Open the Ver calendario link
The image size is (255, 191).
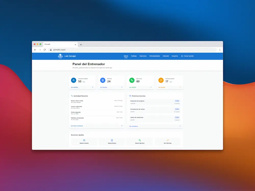(134, 126)
